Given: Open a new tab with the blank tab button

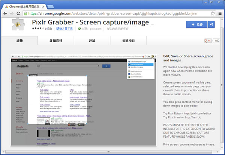Looking at the screenshot, I should pos(51,7).
